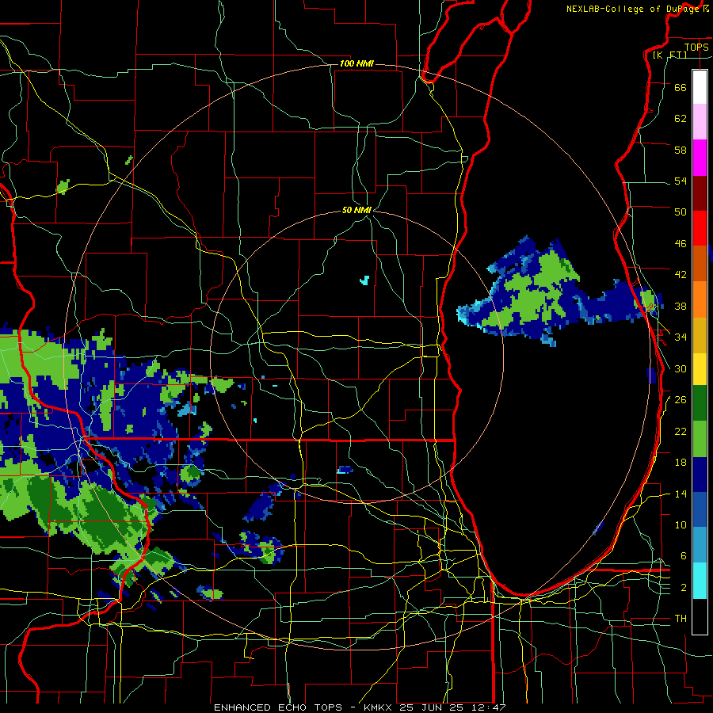Click the '10' legend value
Image resolution: width=713 pixels, height=713 pixels.
[x=681, y=524]
